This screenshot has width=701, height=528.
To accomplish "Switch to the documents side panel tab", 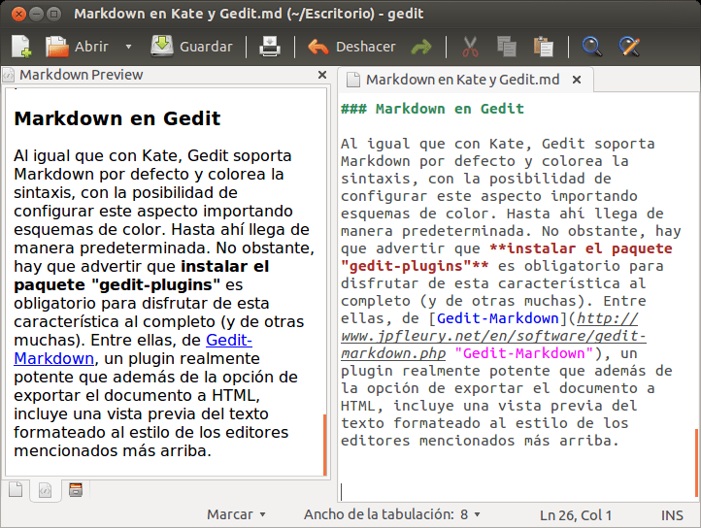I will coord(16,490).
